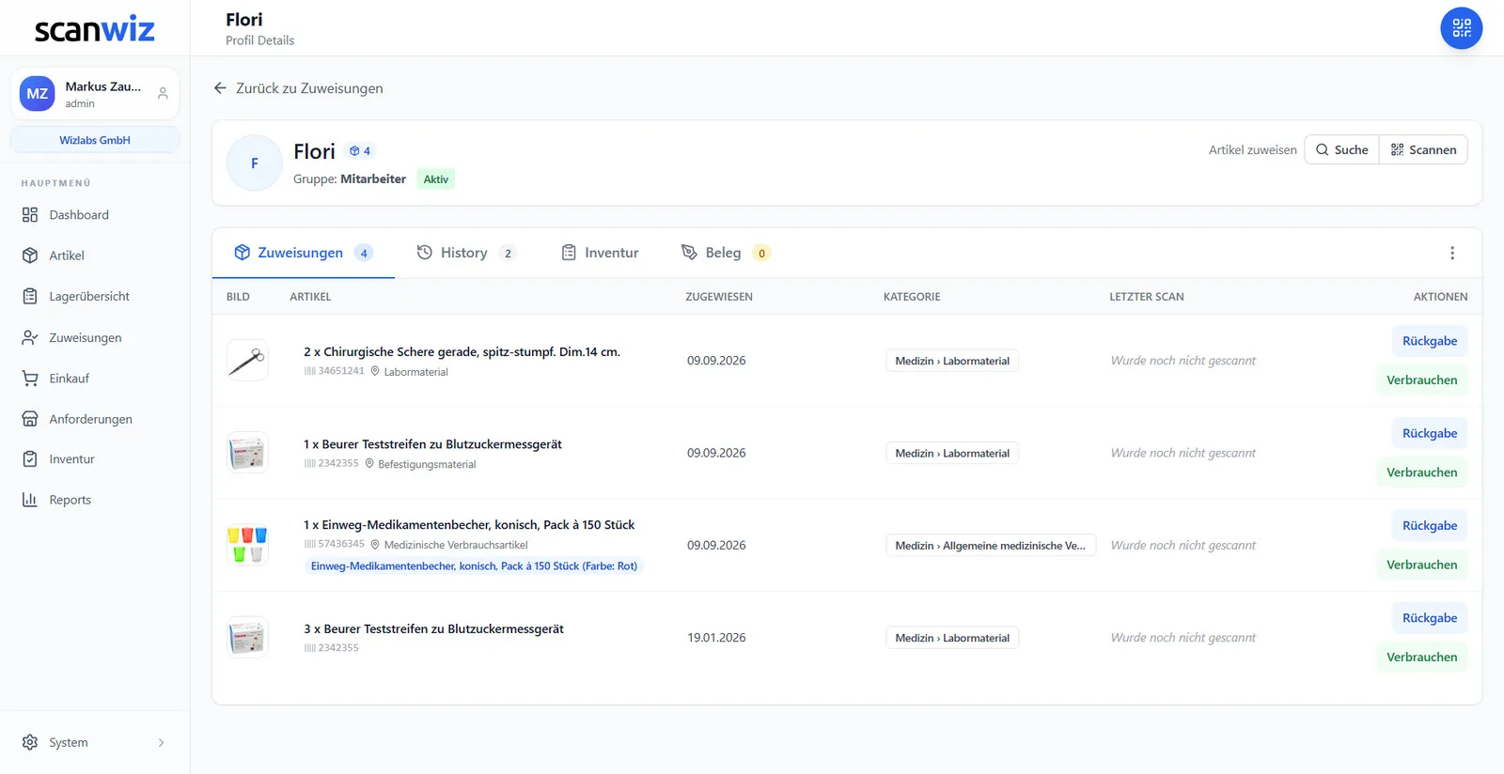This screenshot has height=774, width=1504.
Task: Switch to the Inventur tab
Action: pyautogui.click(x=600, y=253)
